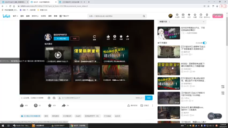Screen dimensions: 228x128
Task: Open the 弹幕列表 three-dot options
Action: [169, 22]
